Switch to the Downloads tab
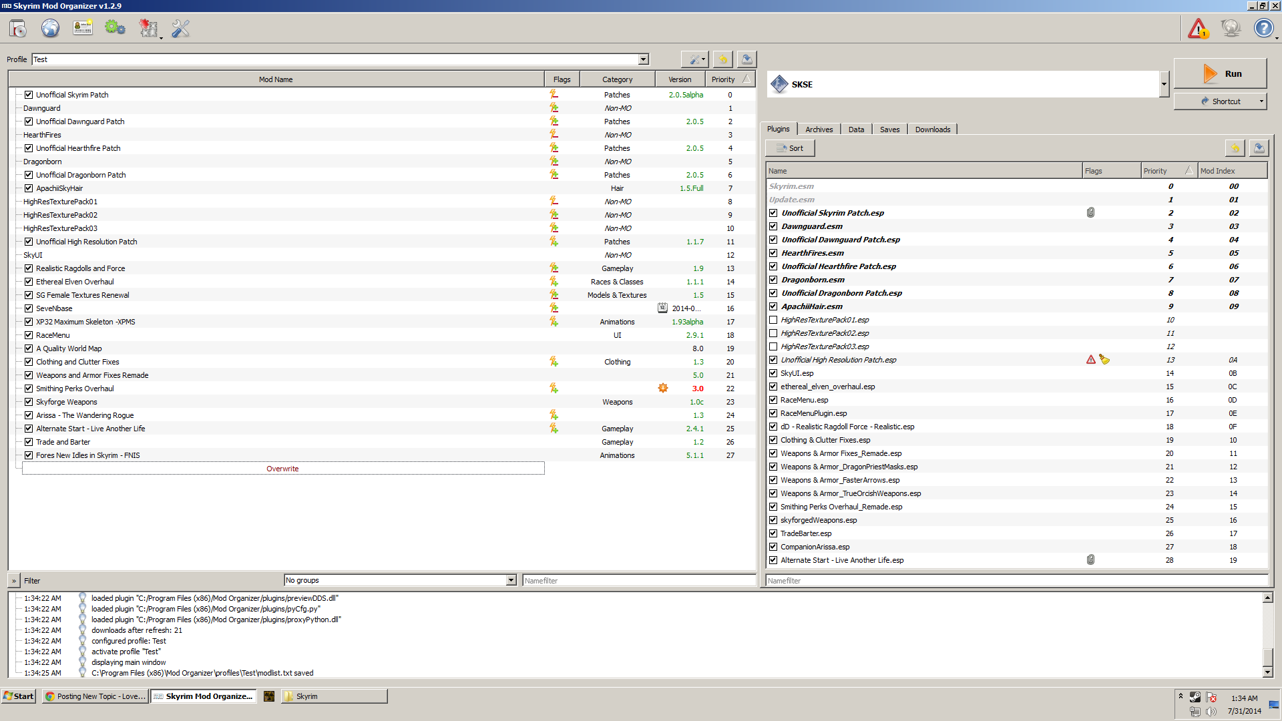Viewport: 1282px width, 721px height. [x=932, y=130]
